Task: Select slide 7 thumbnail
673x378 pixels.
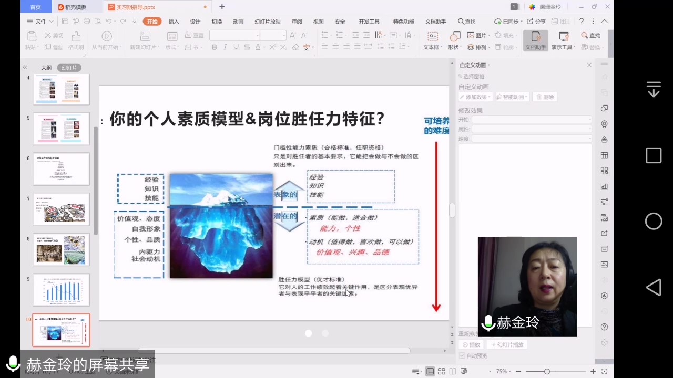Action: coord(62,209)
